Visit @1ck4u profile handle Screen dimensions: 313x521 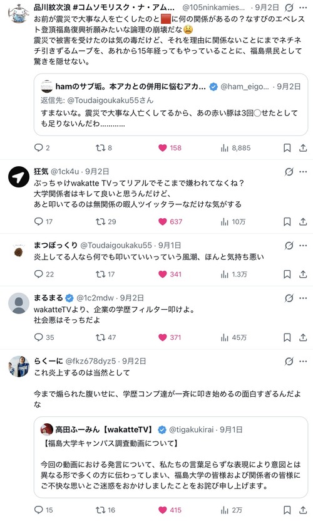tap(64, 171)
